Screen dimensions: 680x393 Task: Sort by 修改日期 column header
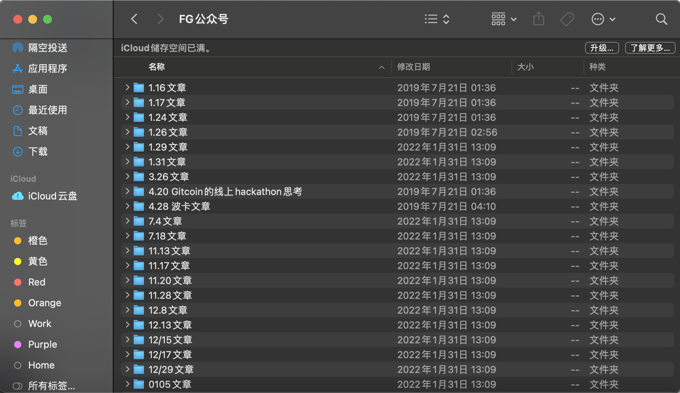413,67
